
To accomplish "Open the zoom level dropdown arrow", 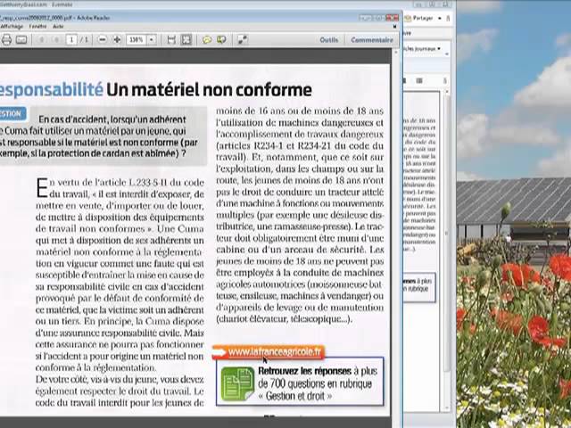I will point(152,39).
